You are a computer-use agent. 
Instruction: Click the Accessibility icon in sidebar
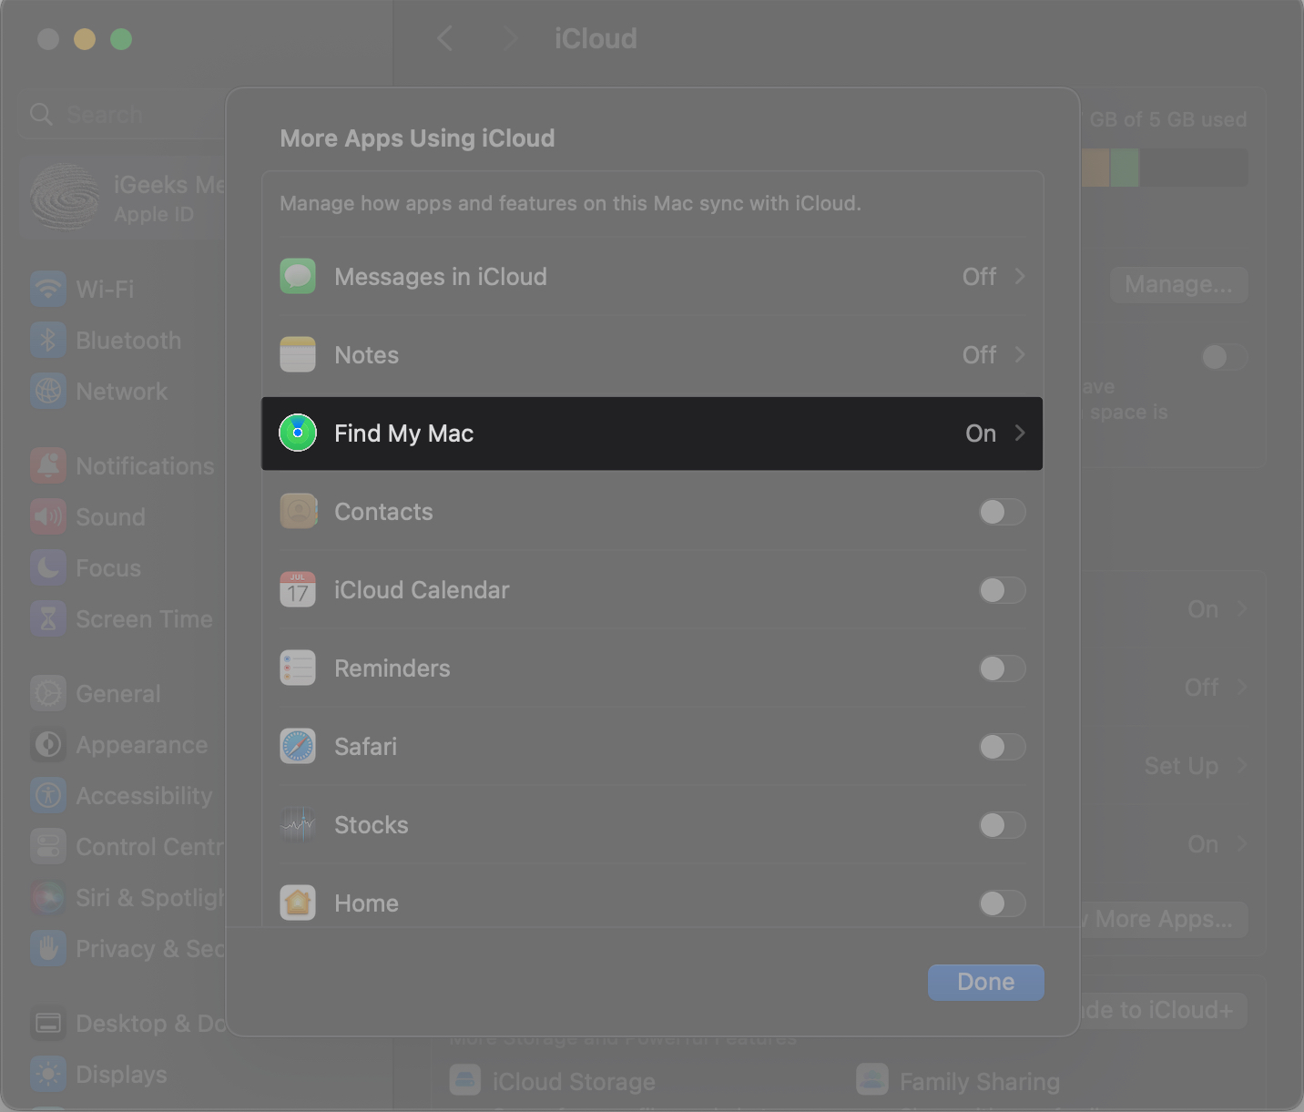(x=48, y=796)
